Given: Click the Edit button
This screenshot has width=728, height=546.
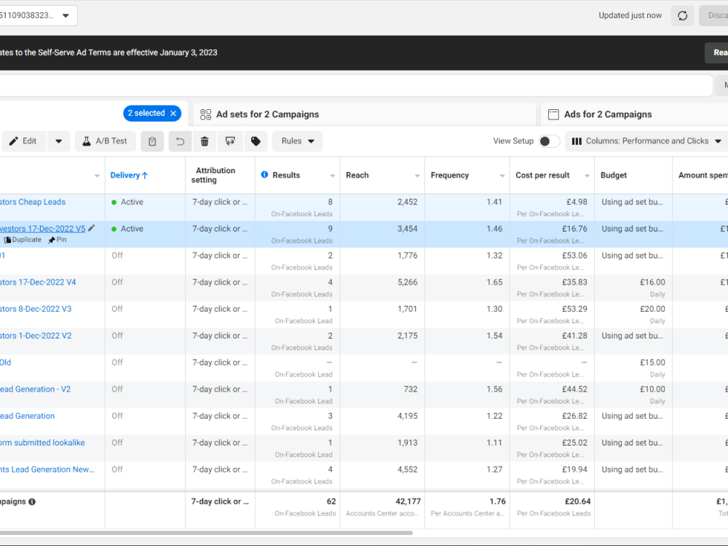Looking at the screenshot, I should (x=24, y=141).
